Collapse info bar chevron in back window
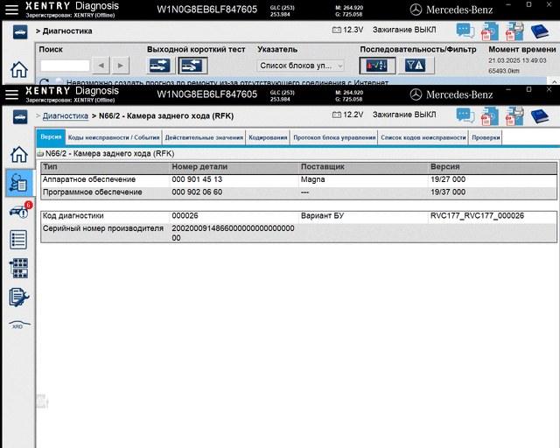Viewport: 560px width, 448px height. tap(554, 81)
